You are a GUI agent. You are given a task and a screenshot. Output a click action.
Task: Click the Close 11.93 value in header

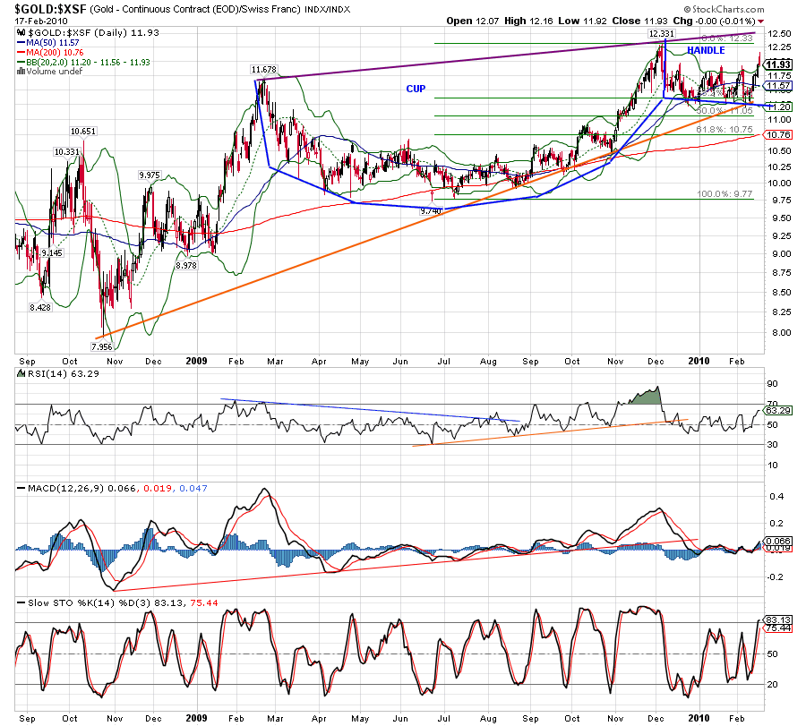pos(640,21)
